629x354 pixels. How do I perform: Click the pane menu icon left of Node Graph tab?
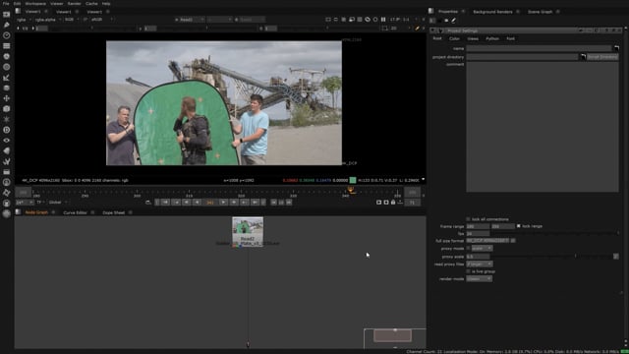coord(18,212)
